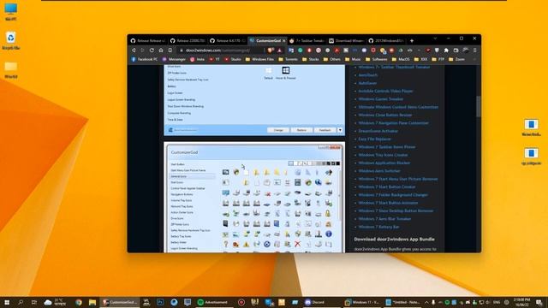The image size is (548, 308).
Task: Expand the Music bookmark folder
Action: (x=353, y=59)
